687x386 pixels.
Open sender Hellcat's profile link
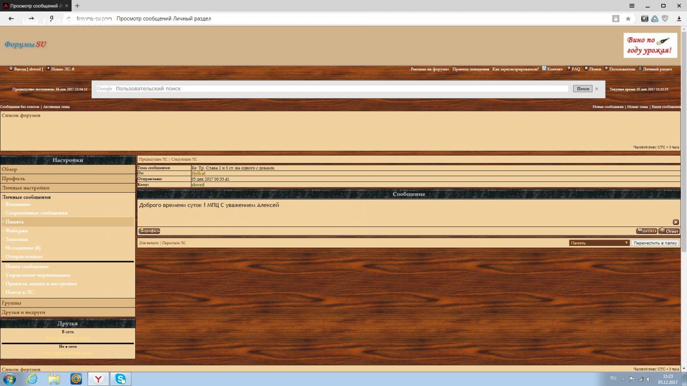coord(198,173)
